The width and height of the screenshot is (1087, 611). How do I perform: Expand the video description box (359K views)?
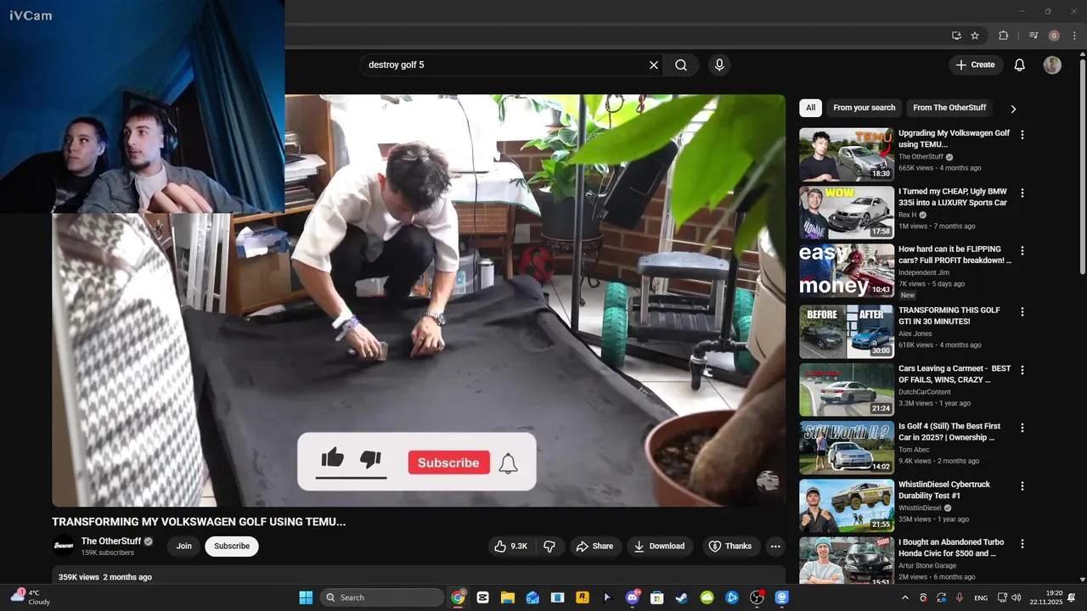tap(419, 576)
